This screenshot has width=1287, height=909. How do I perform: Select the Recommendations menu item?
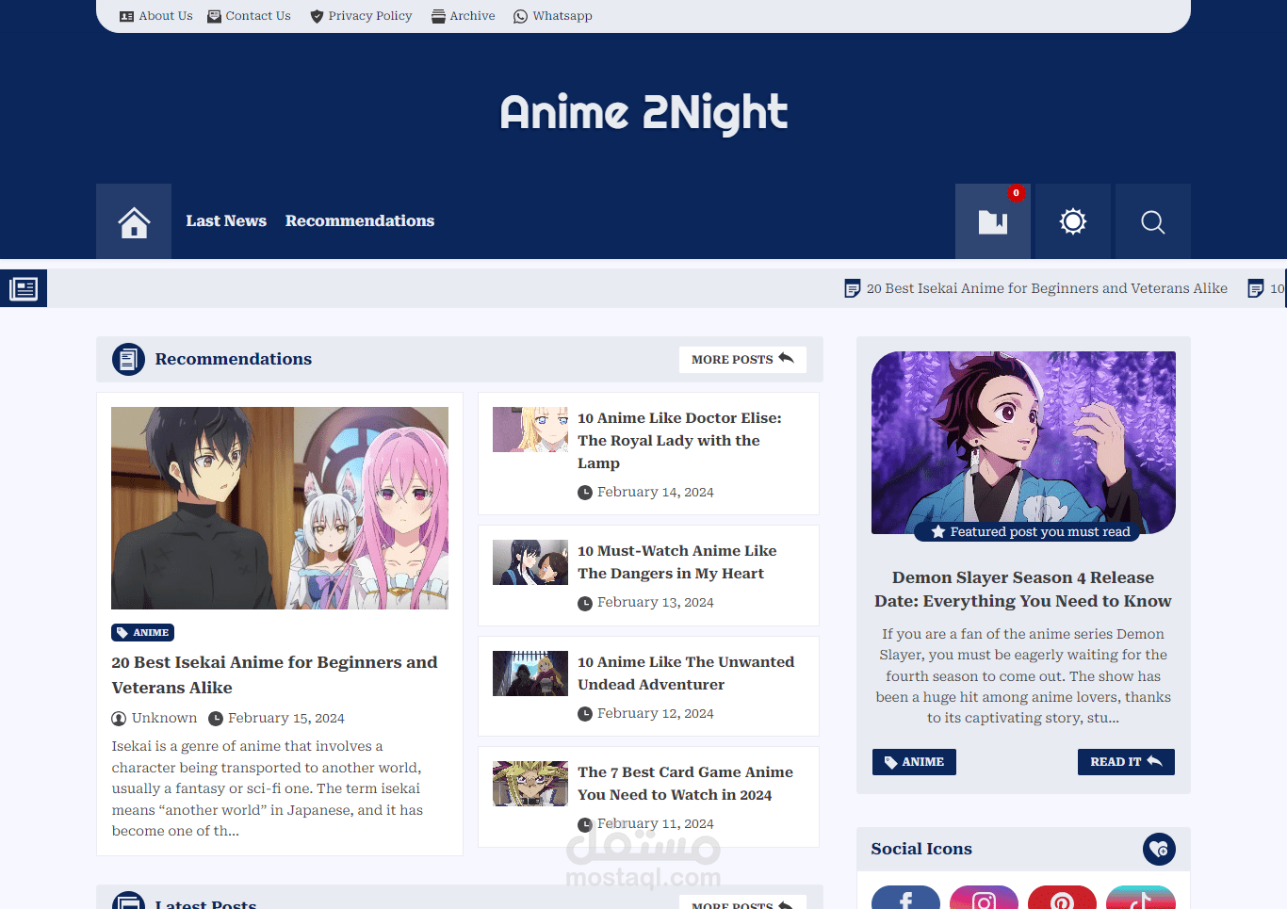pyautogui.click(x=360, y=220)
